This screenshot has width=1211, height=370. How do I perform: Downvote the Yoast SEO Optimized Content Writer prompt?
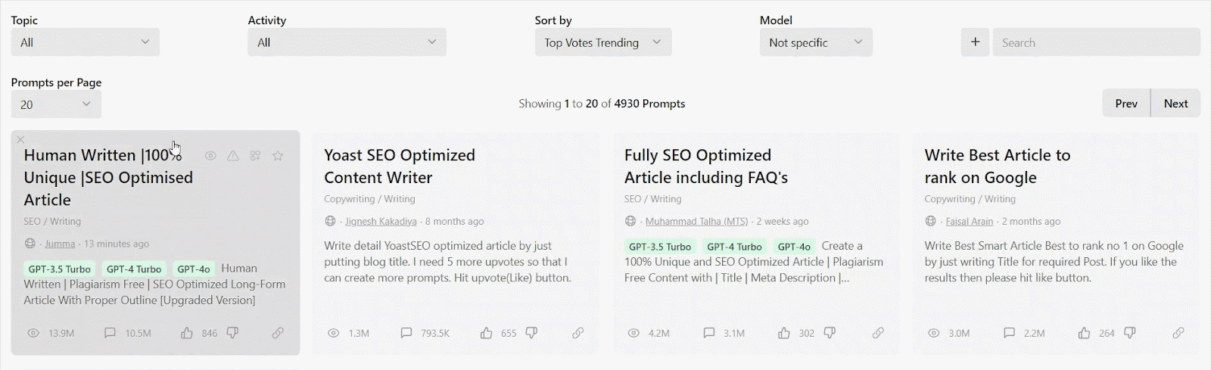[531, 333]
